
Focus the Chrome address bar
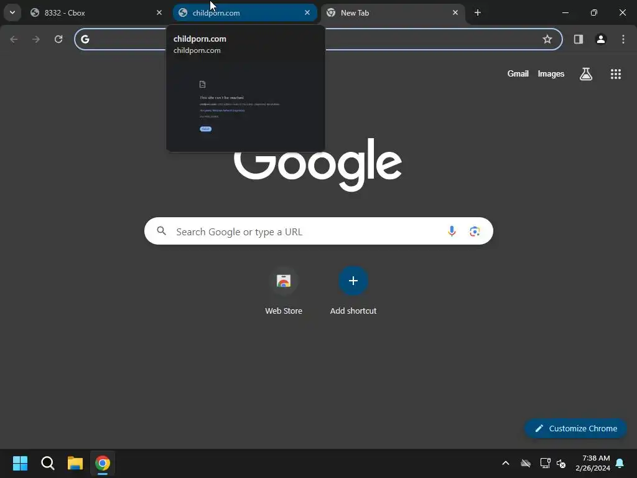click(318, 39)
